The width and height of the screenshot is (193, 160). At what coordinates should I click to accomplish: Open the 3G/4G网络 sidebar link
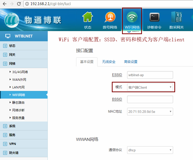[x=20, y=72]
